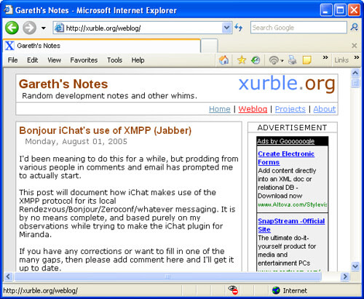Select the Gareth's Notes tab
This screenshot has width=364, height=299.
pos(102,46)
